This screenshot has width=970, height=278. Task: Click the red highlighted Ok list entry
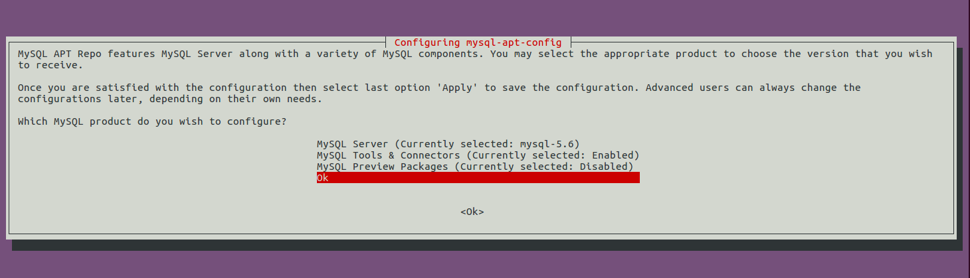(323, 178)
